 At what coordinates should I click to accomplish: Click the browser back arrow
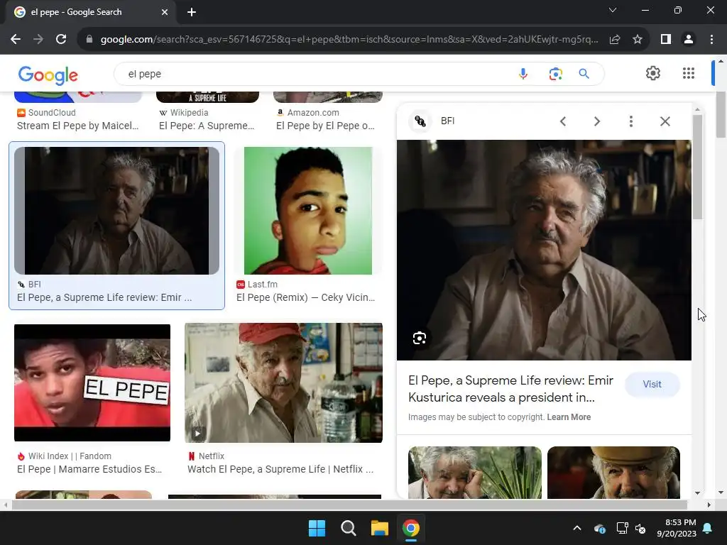(x=16, y=40)
